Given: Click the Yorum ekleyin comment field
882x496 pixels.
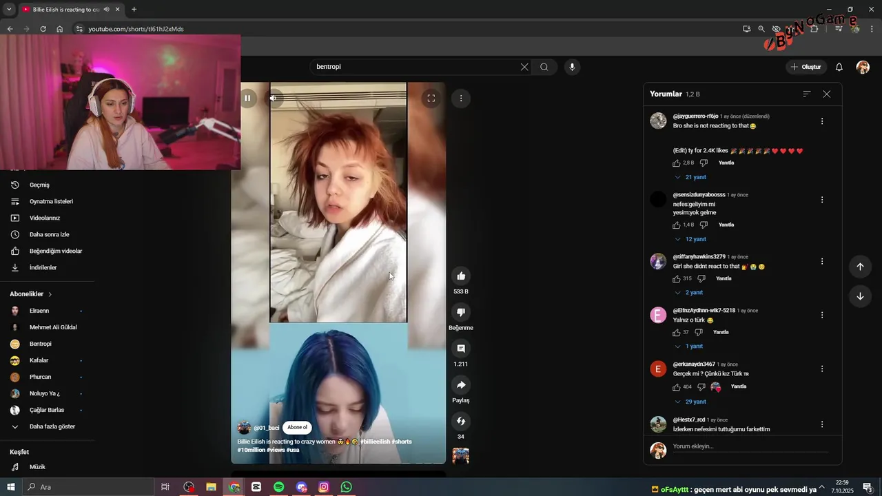Looking at the screenshot, I should click(x=751, y=446).
